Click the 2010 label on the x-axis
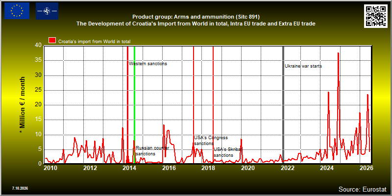This screenshot has width=392, height=196. coord(51,168)
